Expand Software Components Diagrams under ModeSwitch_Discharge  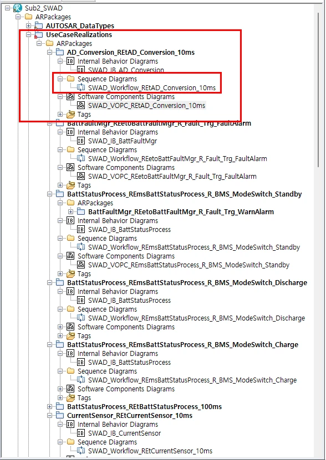click(60, 327)
